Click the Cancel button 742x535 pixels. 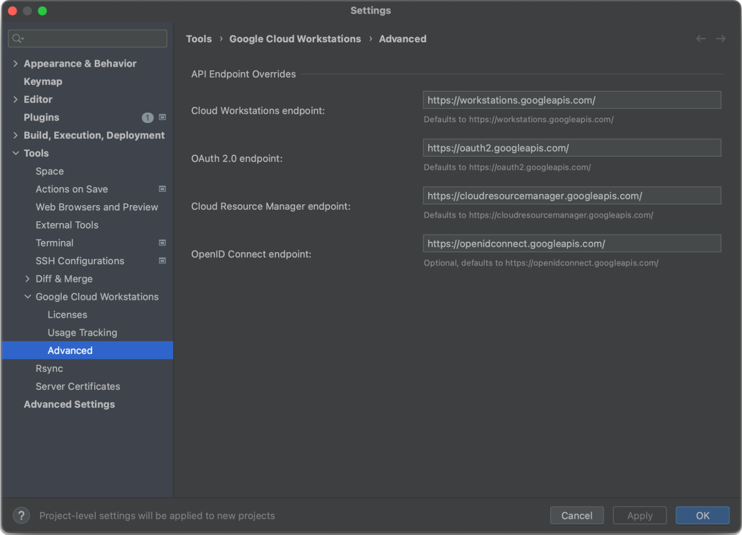tap(577, 515)
